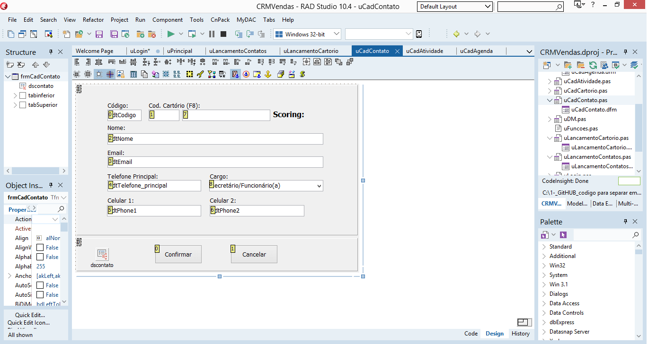This screenshot has width=648, height=344.
Task: Click the Add file to project icon
Action: pyautogui.click(x=141, y=34)
